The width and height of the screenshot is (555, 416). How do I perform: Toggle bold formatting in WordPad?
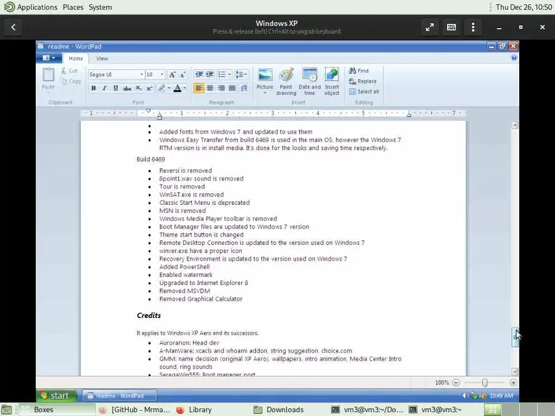click(x=93, y=88)
